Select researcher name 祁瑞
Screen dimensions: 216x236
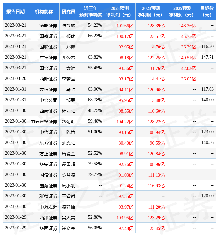tap(71, 36)
